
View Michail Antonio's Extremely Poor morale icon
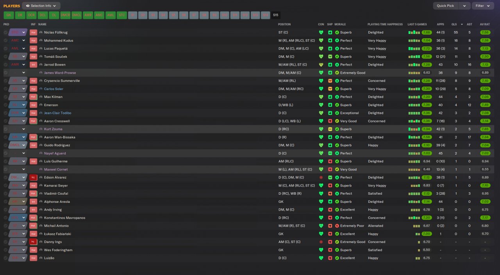coord(337,226)
